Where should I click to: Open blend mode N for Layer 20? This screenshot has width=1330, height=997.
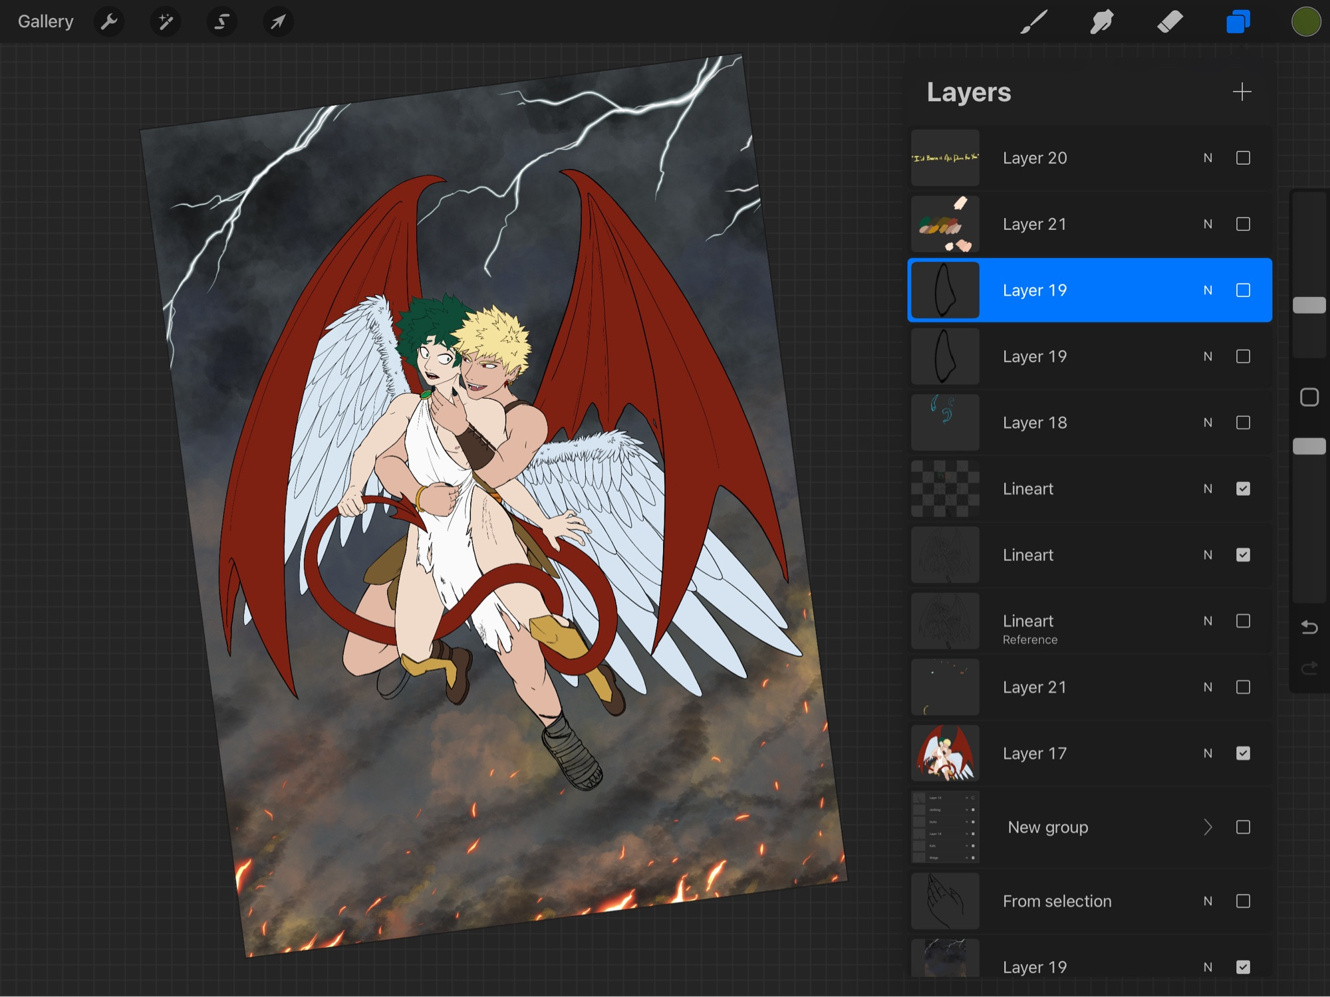point(1208,158)
